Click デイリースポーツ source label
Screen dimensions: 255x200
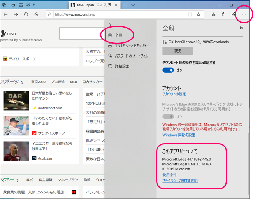22,59
